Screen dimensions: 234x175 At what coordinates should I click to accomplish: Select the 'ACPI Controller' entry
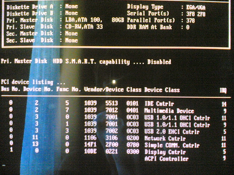tap(167, 159)
